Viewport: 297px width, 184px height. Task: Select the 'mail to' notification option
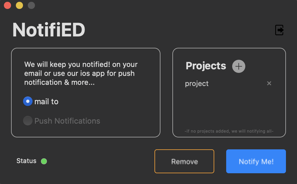pyautogui.click(x=41, y=101)
